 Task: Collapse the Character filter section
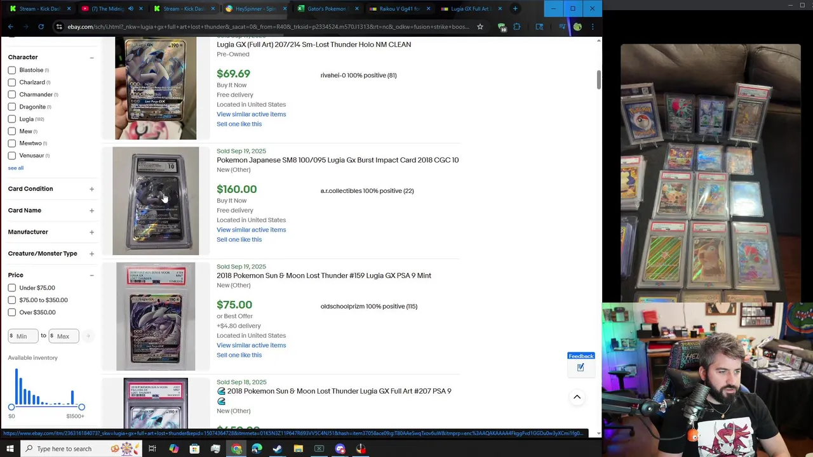[91, 58]
